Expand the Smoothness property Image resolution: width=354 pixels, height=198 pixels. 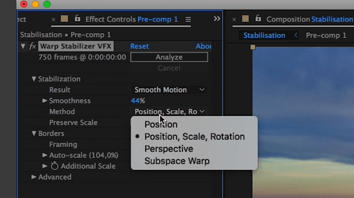tap(45, 100)
